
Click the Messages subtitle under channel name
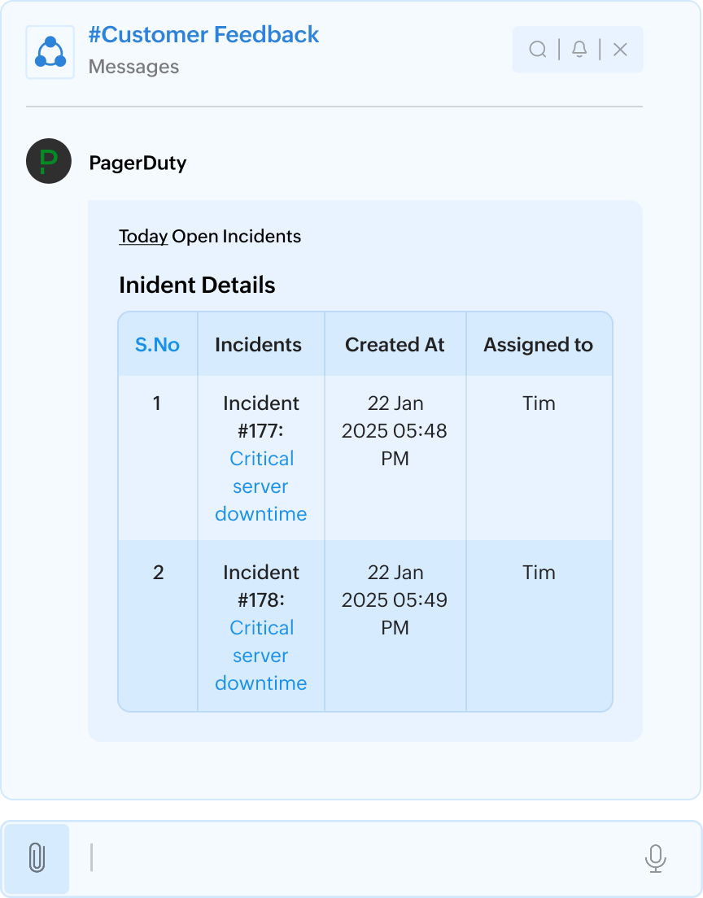(x=133, y=67)
